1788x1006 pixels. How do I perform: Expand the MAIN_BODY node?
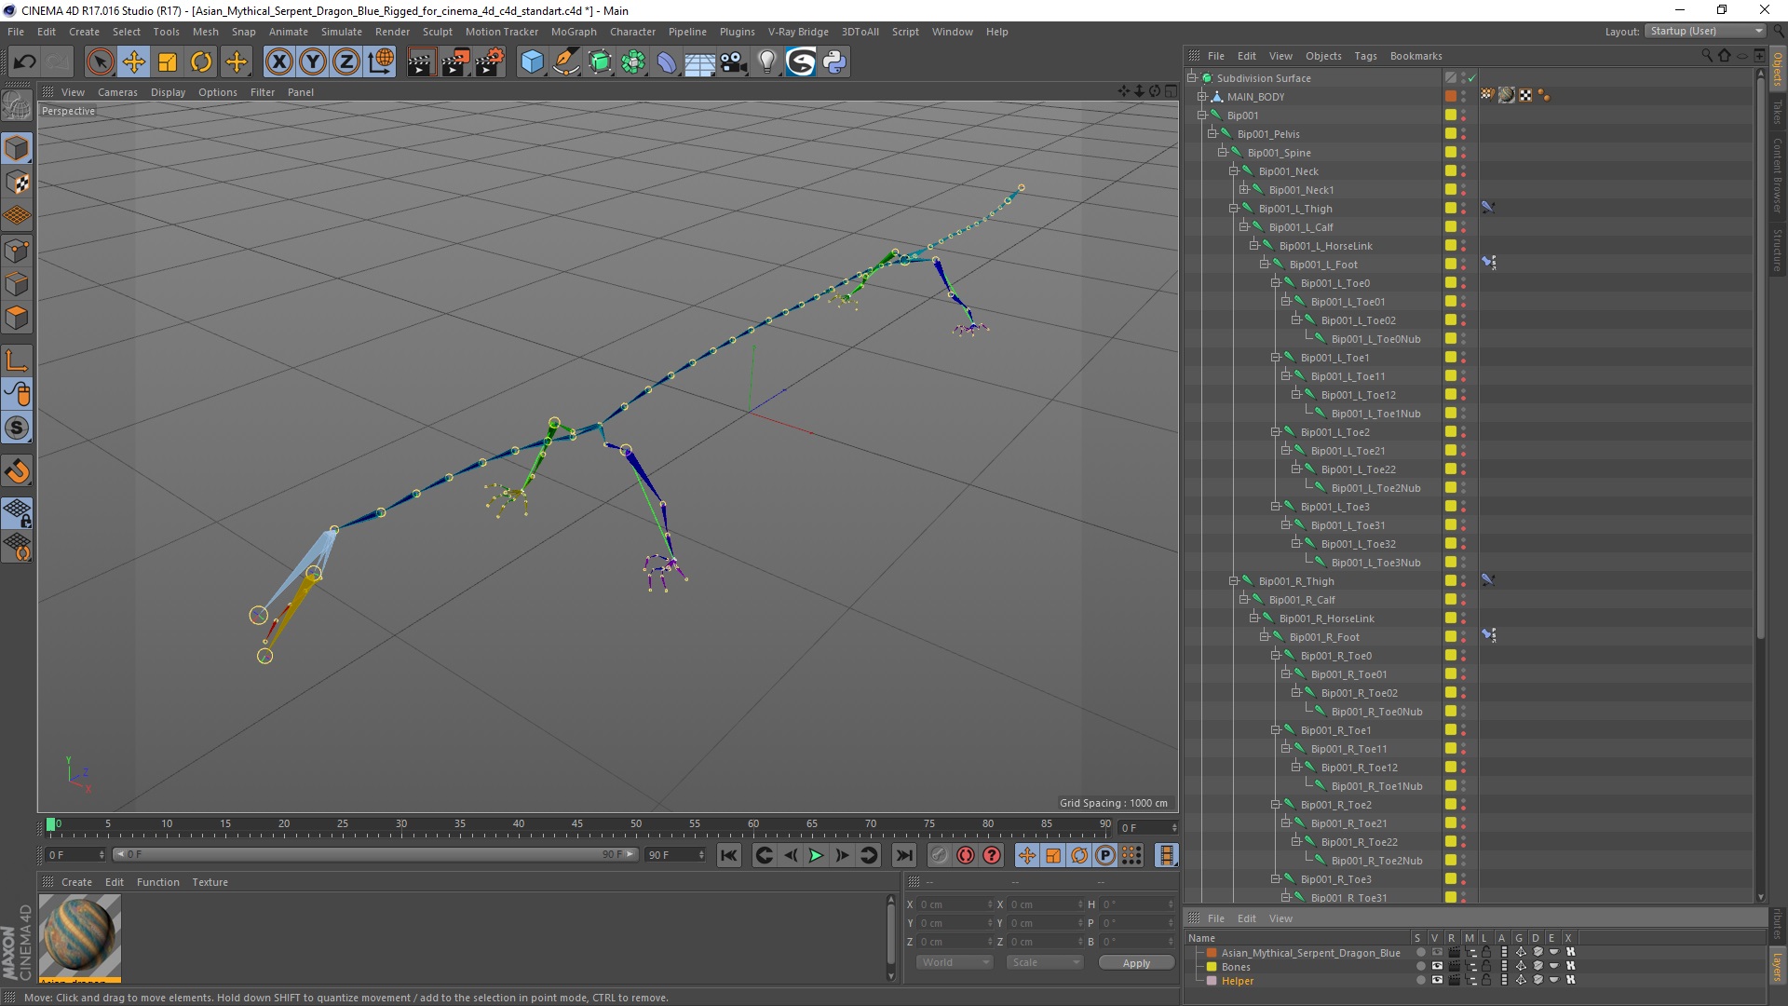[1202, 97]
